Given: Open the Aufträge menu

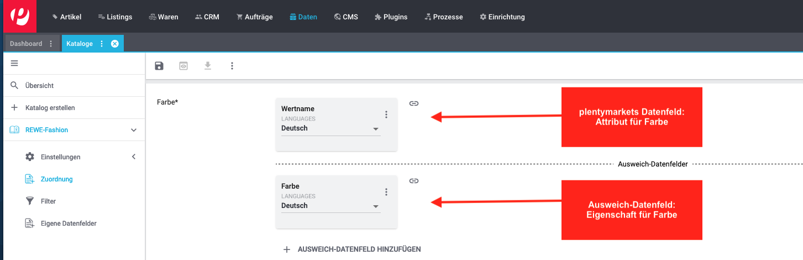Looking at the screenshot, I should pos(255,17).
